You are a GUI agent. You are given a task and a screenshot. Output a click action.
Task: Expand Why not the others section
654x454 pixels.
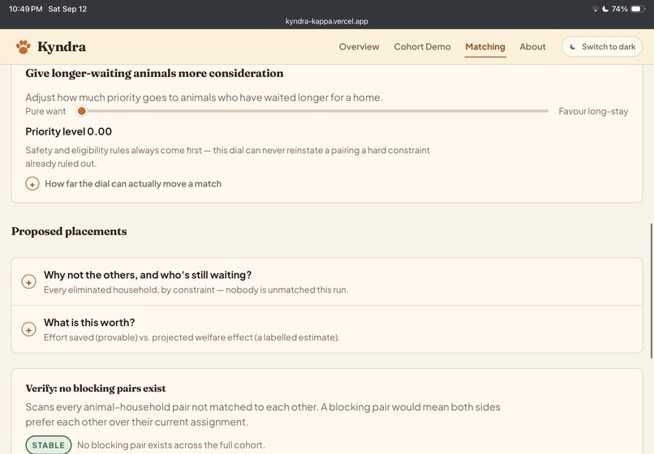[x=326, y=282]
